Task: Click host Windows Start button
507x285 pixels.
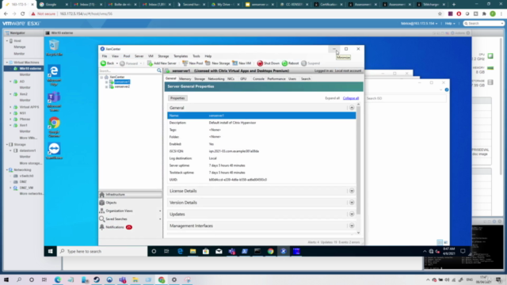Action: (x=6, y=279)
